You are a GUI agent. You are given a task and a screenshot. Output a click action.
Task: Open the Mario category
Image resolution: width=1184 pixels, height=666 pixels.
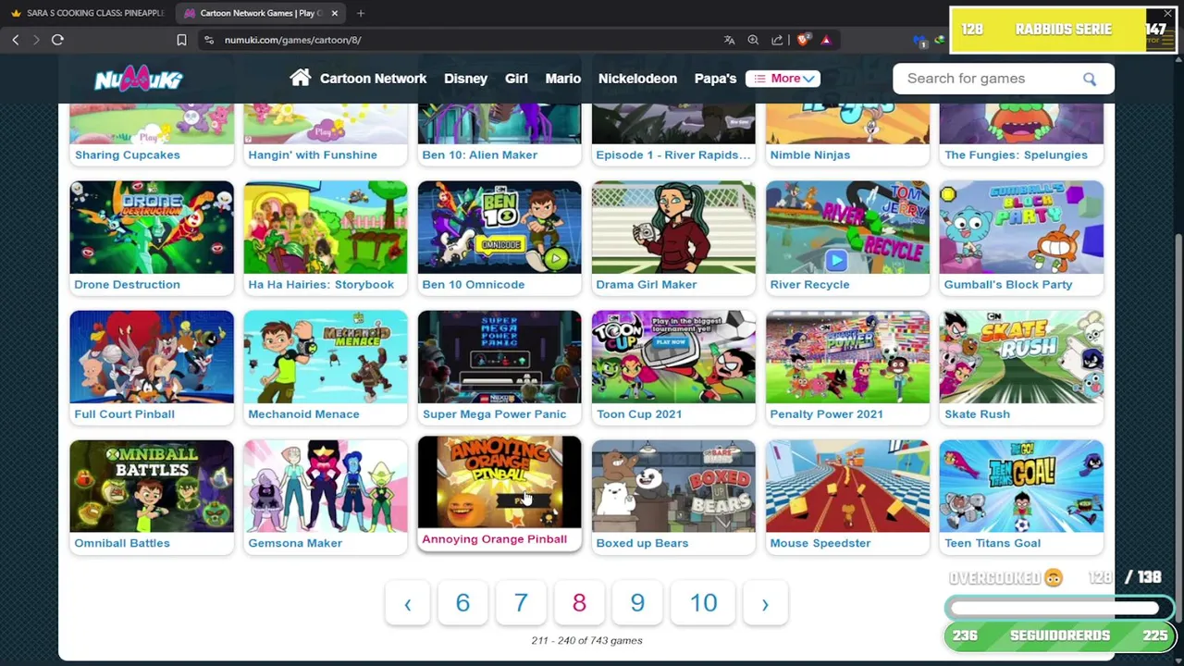point(562,79)
